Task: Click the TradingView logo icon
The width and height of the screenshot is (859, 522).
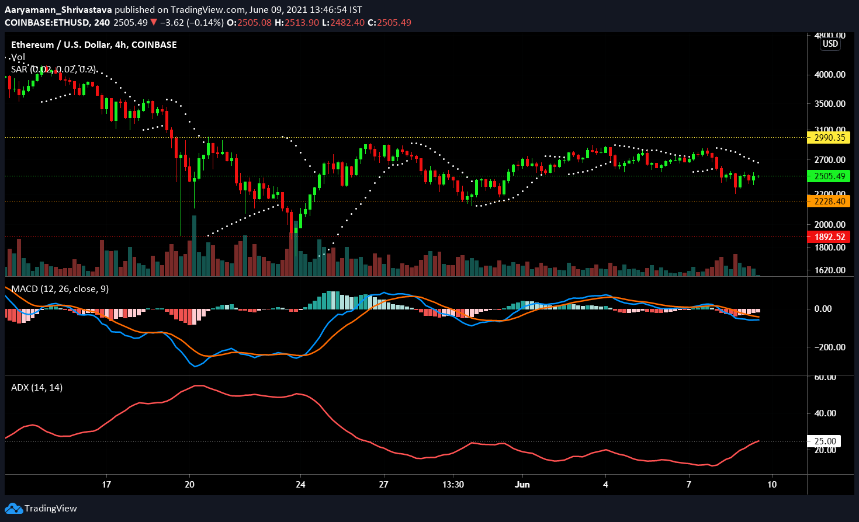Action: [13, 509]
